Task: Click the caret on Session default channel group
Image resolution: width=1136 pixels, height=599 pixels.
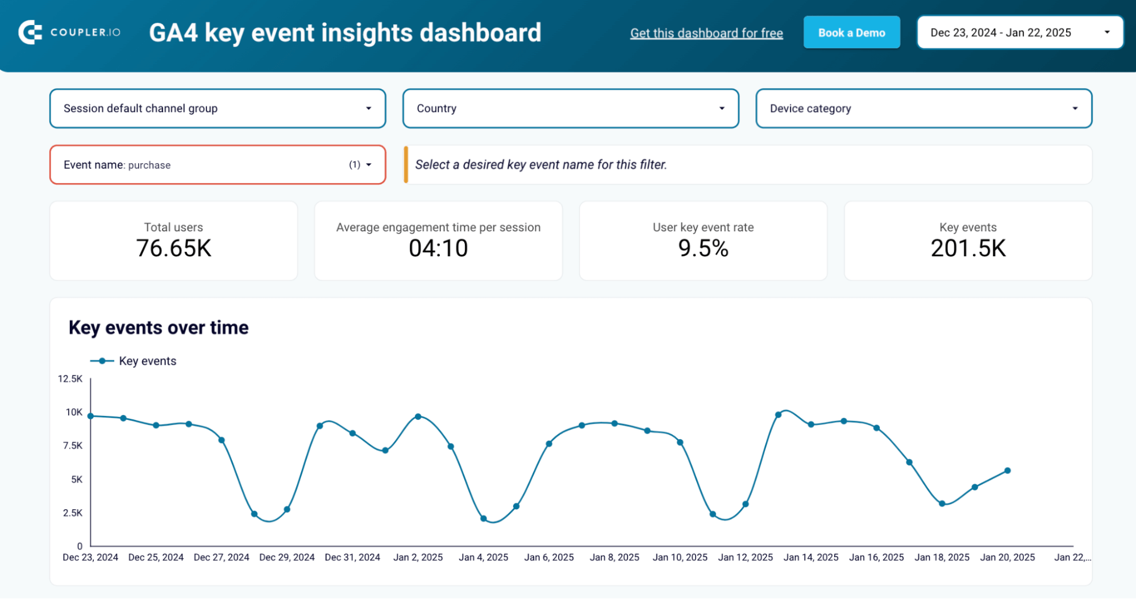Action: pos(369,108)
